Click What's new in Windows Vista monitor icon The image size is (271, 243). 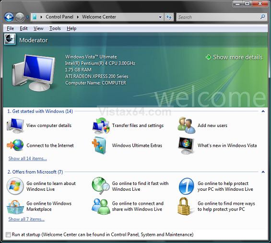tap(186, 145)
